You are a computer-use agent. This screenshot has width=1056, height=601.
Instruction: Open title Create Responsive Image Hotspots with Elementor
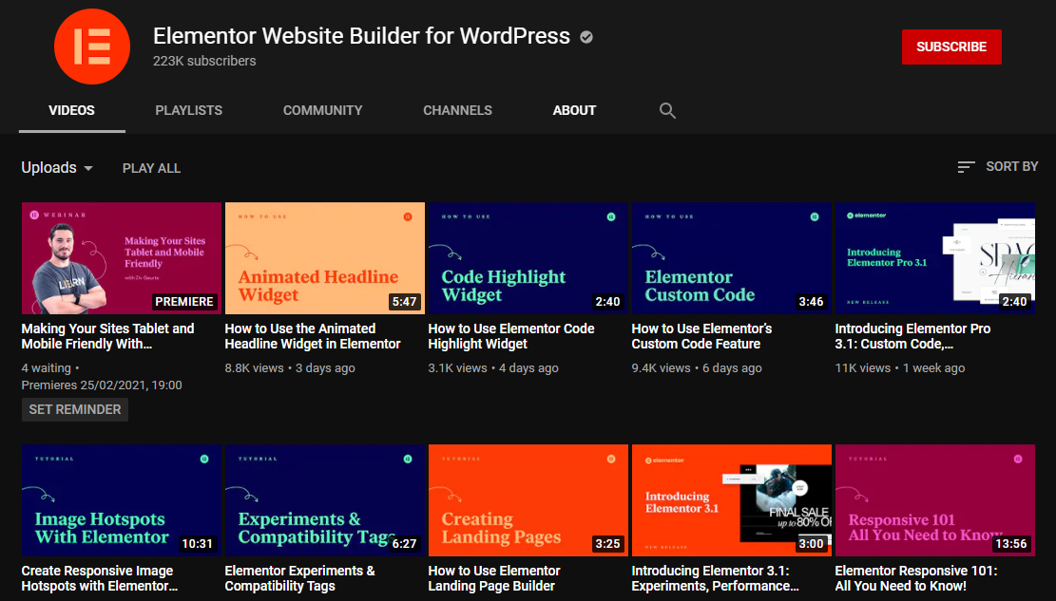pos(100,578)
